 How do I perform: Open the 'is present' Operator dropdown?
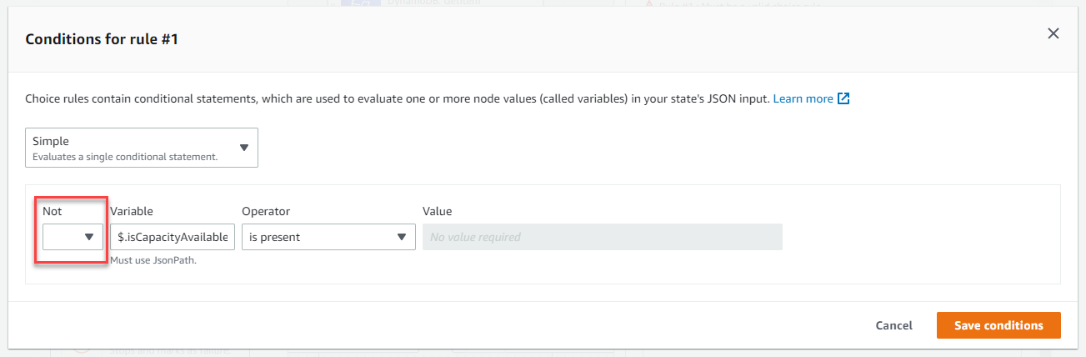[x=328, y=237]
